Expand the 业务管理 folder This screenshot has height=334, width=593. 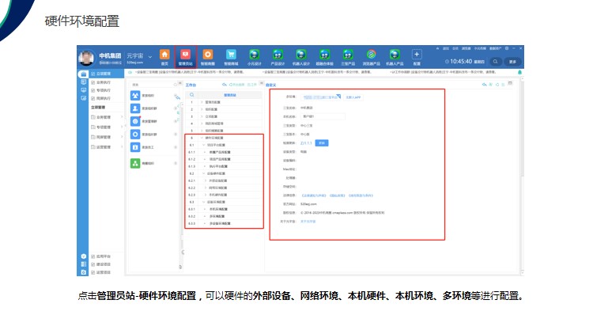[122, 117]
